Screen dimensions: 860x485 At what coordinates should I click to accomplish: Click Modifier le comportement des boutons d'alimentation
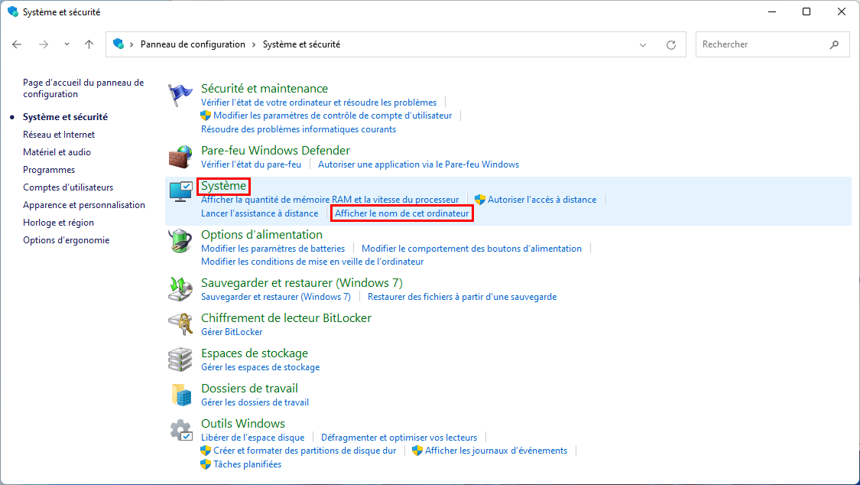coord(472,248)
